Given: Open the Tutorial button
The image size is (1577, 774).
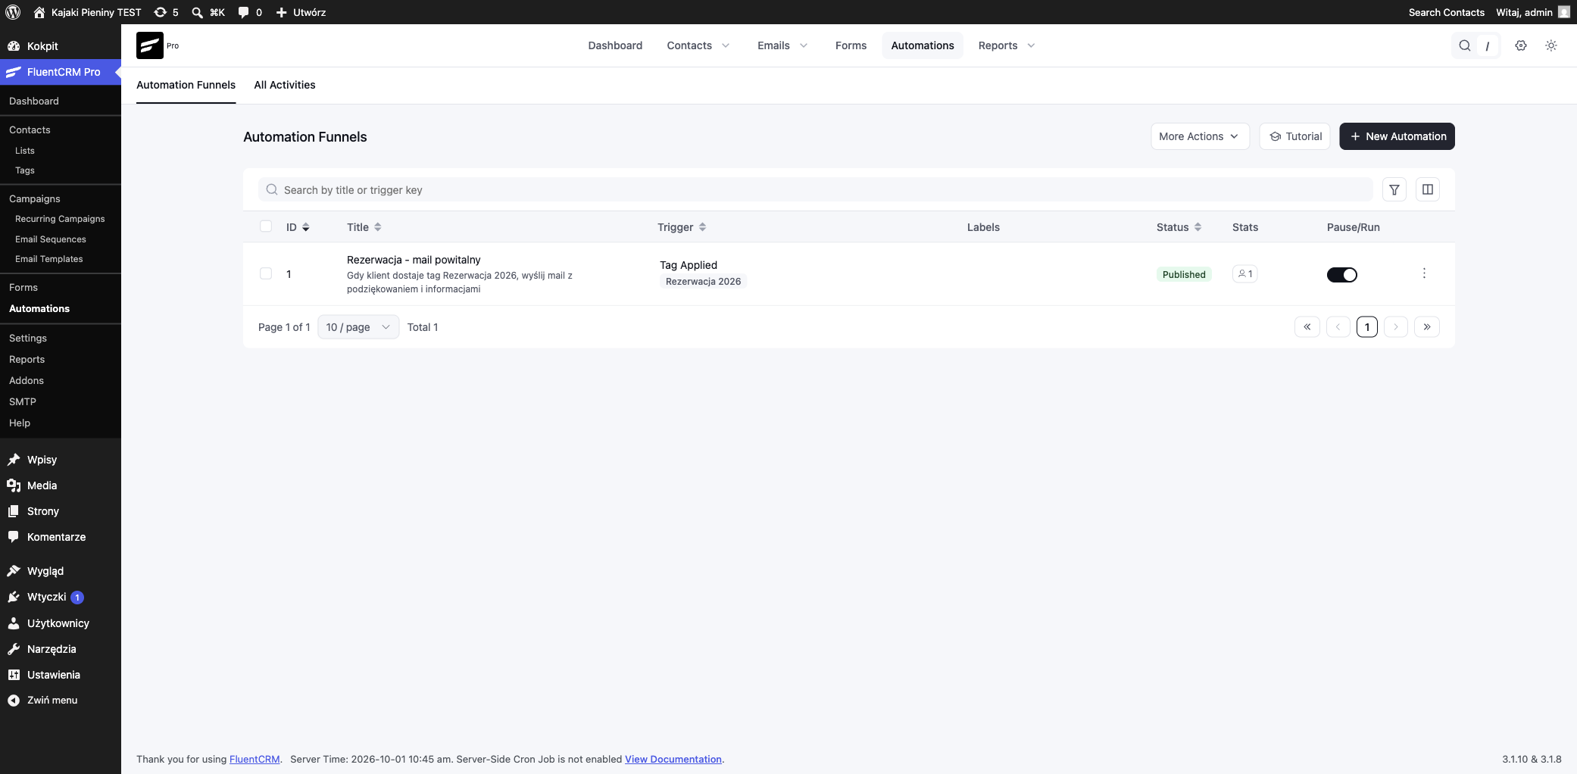Looking at the screenshot, I should click(1294, 136).
